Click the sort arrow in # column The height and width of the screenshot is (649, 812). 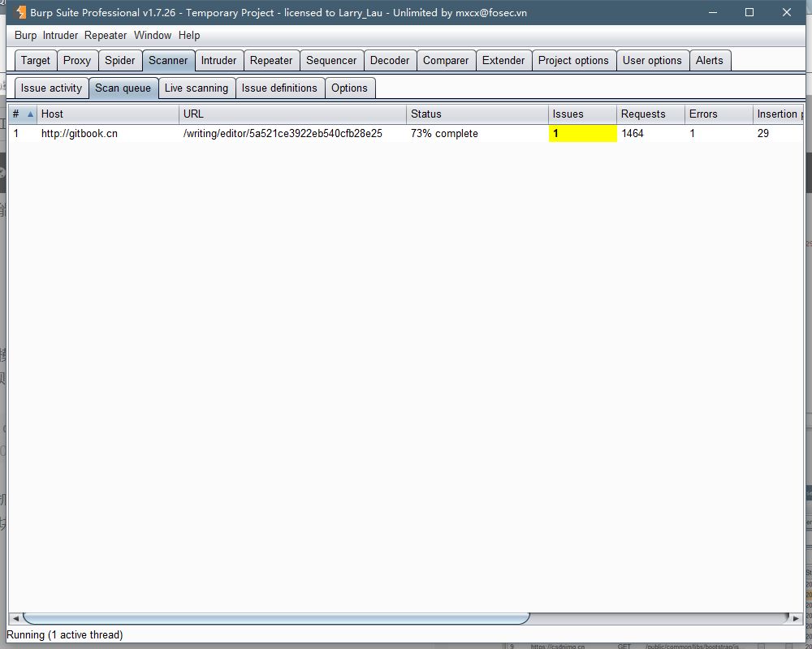tap(31, 114)
